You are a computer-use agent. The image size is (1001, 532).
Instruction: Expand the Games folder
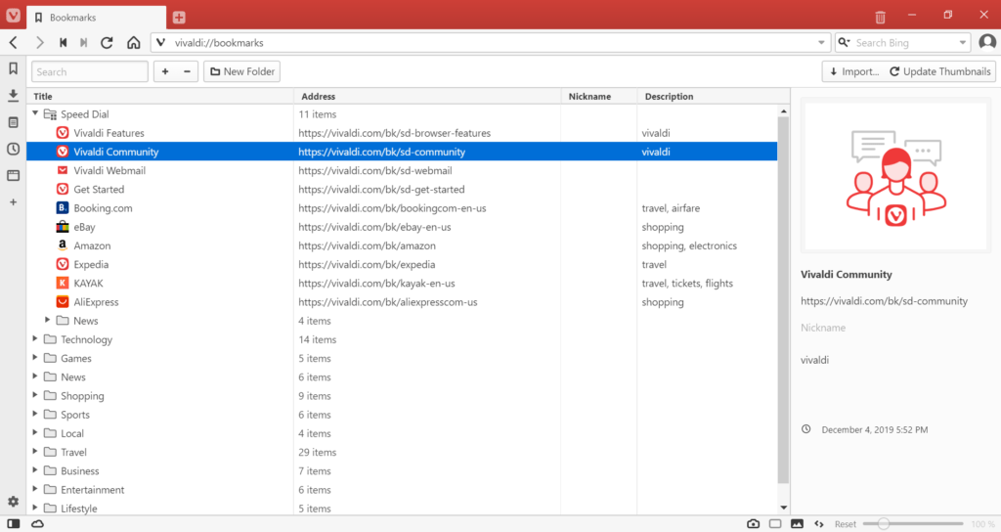click(x=35, y=358)
